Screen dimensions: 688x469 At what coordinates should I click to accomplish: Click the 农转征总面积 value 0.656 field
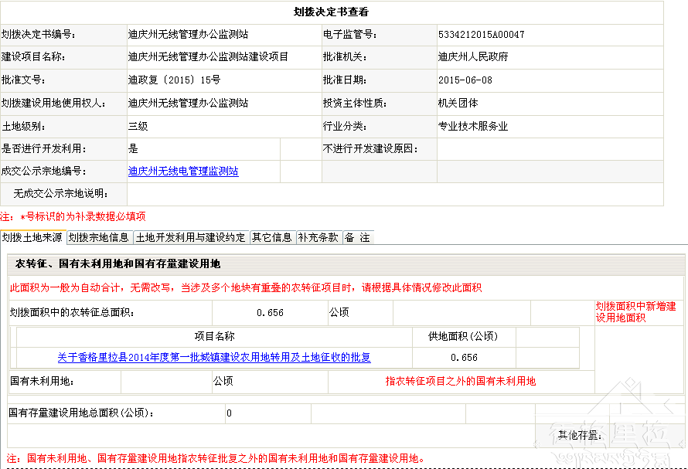point(270,313)
